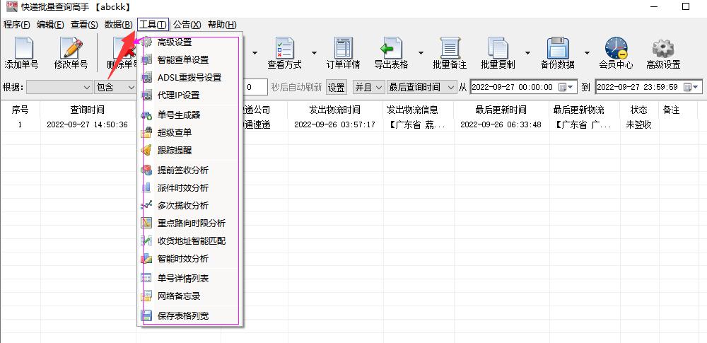Select cell 2022-09-26 03:57:17
The height and width of the screenshot is (343, 707).
coord(334,125)
